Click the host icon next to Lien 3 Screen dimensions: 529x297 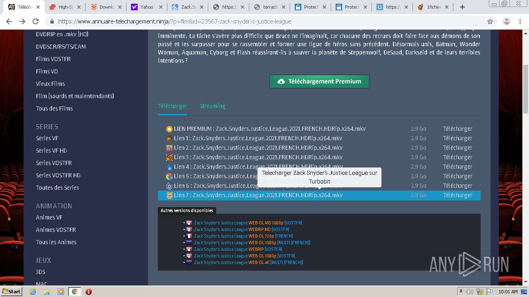[x=169, y=158]
